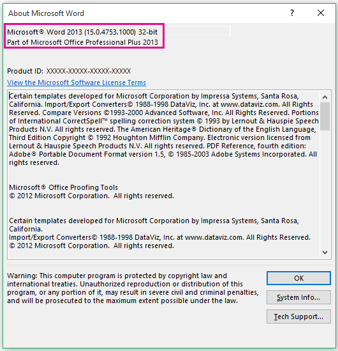The height and width of the screenshot is (351, 338).
Task: Open Tech Support
Action: [x=298, y=316]
